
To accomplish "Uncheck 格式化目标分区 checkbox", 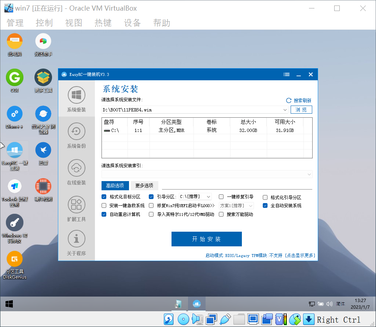I will tap(104, 197).
